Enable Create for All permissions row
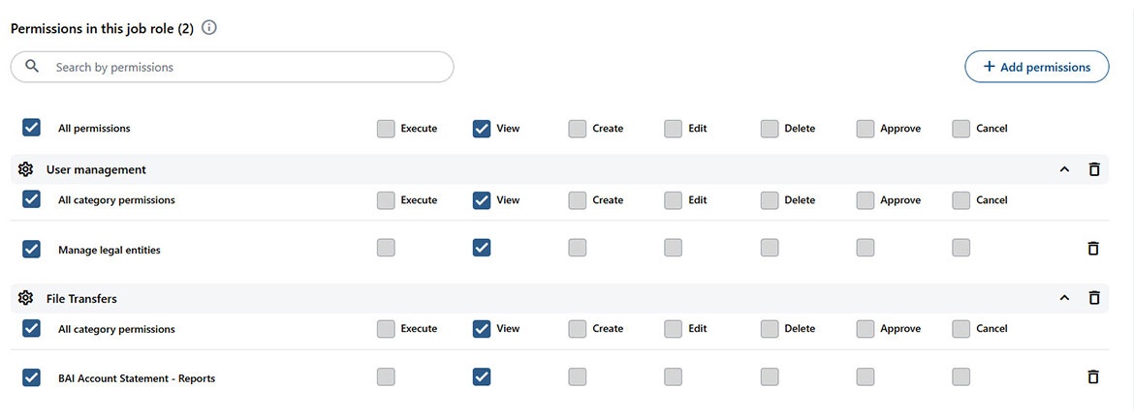 [x=578, y=128]
